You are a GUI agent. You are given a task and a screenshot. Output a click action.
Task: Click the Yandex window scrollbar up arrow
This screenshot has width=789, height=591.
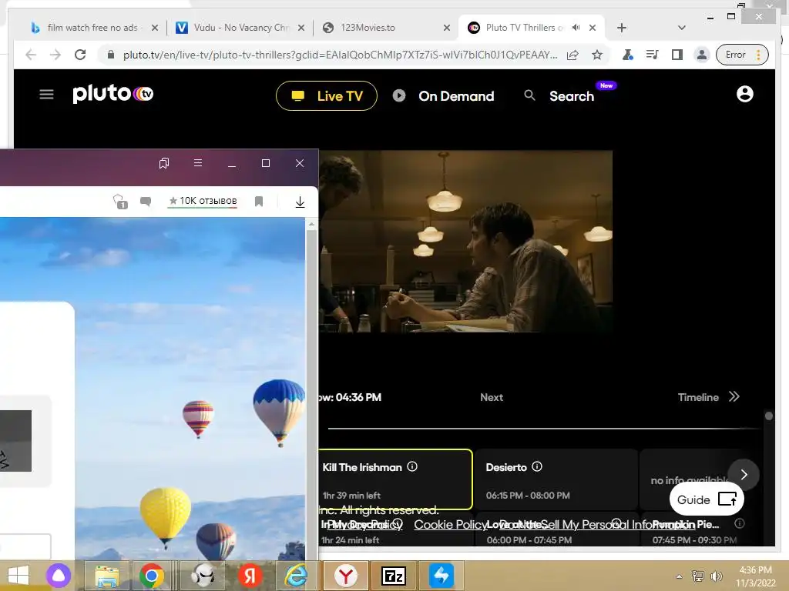click(311, 224)
